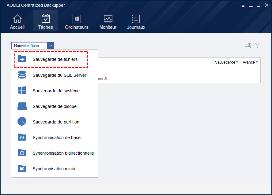Choose Synchronisation miroir
Viewport: 272px width, 195px height.
(54, 169)
